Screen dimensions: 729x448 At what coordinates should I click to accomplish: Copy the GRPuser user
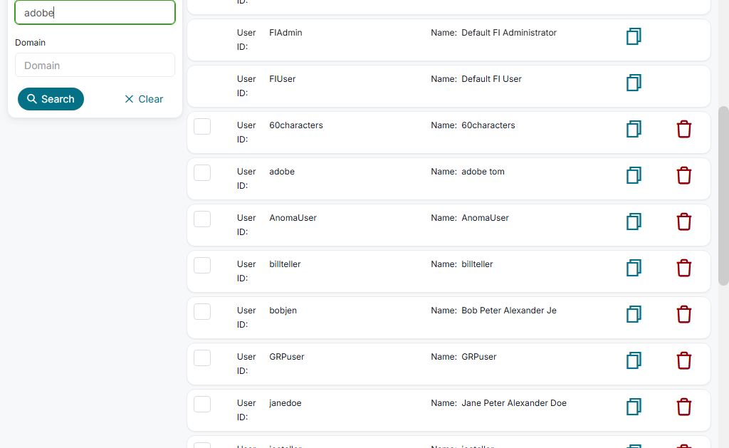click(634, 360)
